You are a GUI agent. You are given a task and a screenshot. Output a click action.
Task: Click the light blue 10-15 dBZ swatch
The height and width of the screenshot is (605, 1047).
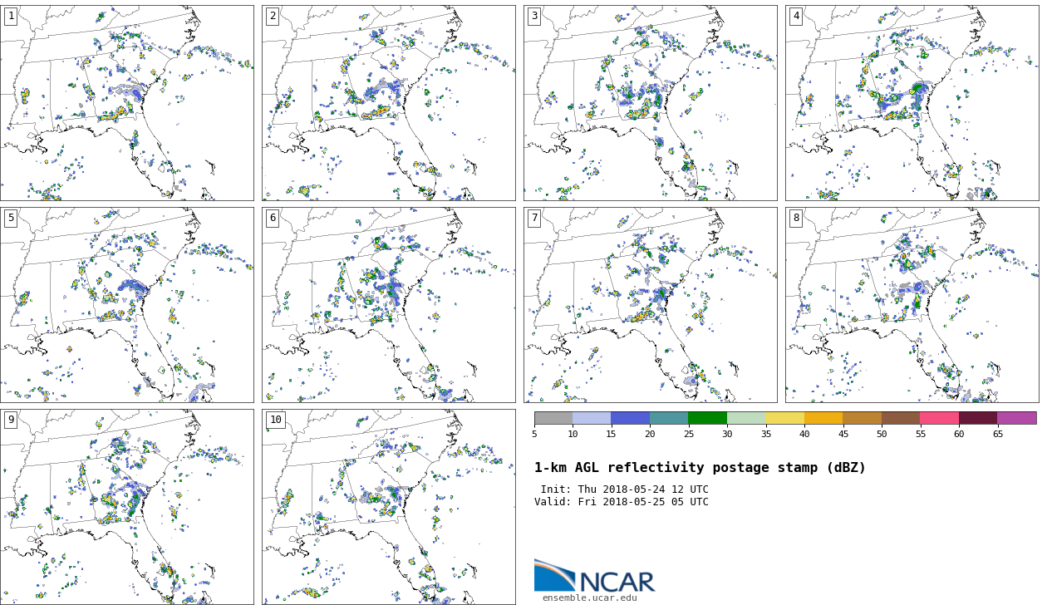click(592, 418)
